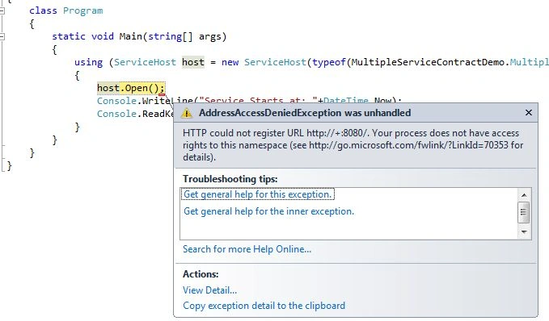Click the 'host' variable in using statement
The width and height of the screenshot is (549, 321).
click(193, 63)
